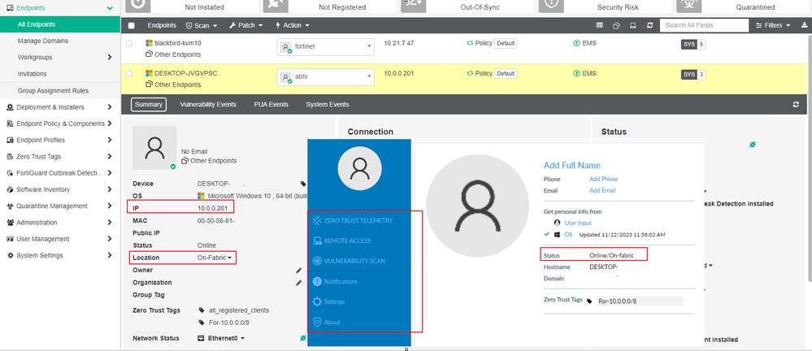The image size is (812, 351).
Task: Click the Windows icon for DESKTOP-JVGVPSC
Action: click(x=149, y=73)
